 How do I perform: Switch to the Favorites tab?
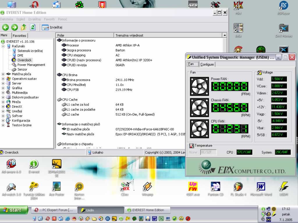pyautogui.click(x=19, y=35)
